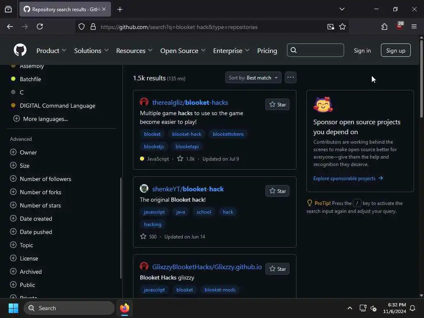View site security via the padlock icon
Image resolution: width=424 pixels, height=318 pixels.
point(93,27)
